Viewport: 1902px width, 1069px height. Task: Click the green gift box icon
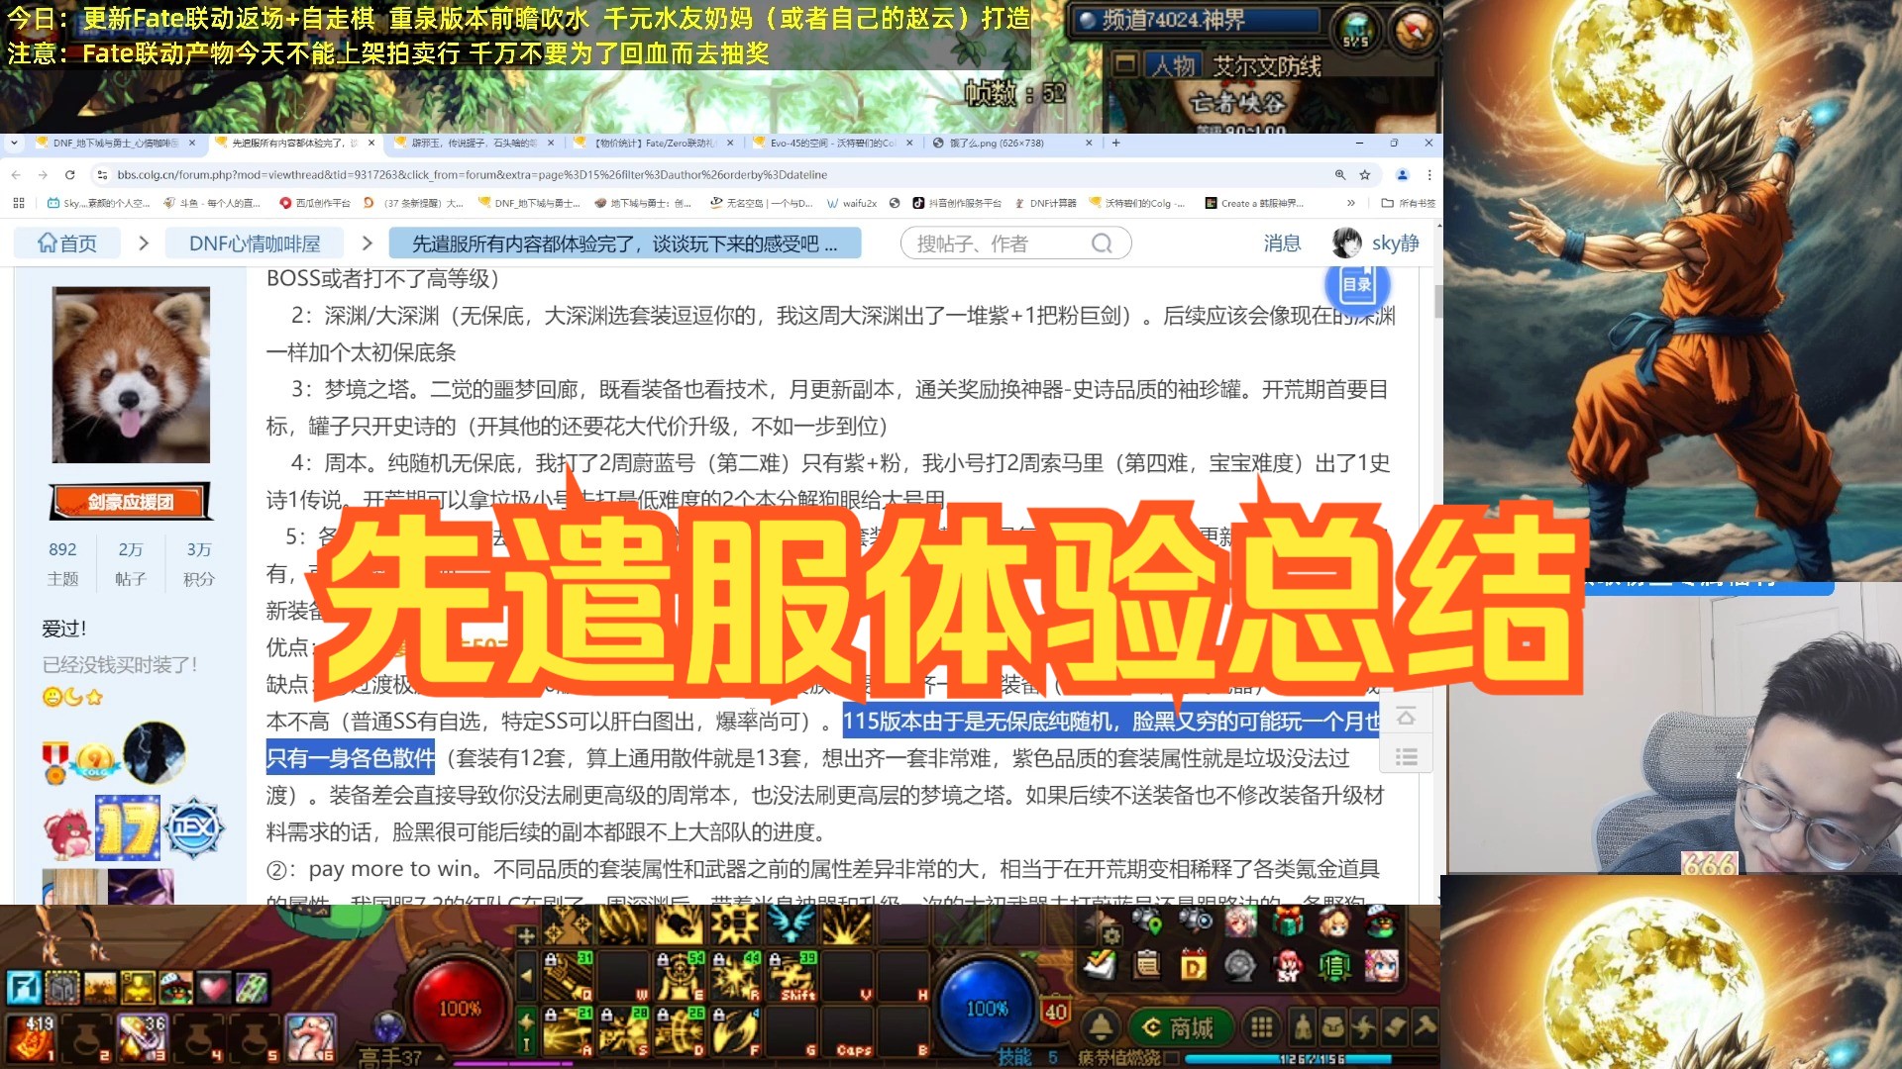[x=1288, y=923]
